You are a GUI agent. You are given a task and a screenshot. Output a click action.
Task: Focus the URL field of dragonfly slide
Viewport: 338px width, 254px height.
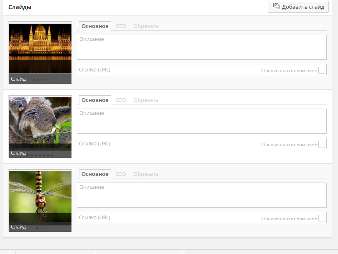[x=167, y=218]
